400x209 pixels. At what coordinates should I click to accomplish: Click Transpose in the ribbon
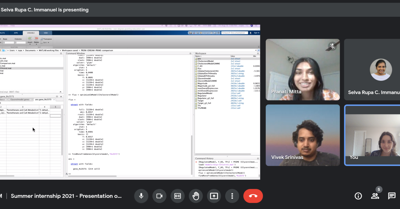(47, 39)
